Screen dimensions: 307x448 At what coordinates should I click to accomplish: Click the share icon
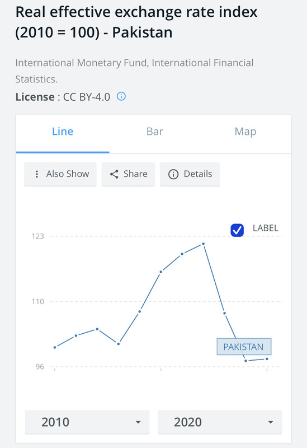pyautogui.click(x=114, y=174)
